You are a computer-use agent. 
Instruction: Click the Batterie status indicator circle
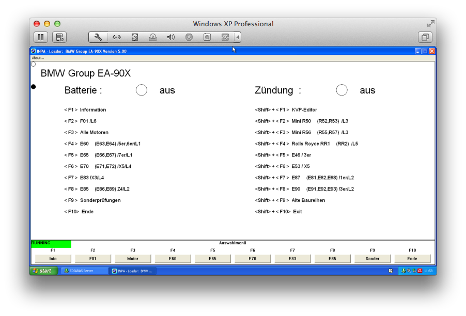pos(142,90)
